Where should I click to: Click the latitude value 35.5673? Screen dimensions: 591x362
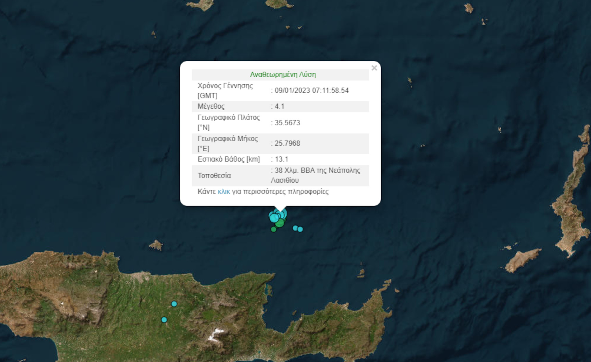[287, 123]
